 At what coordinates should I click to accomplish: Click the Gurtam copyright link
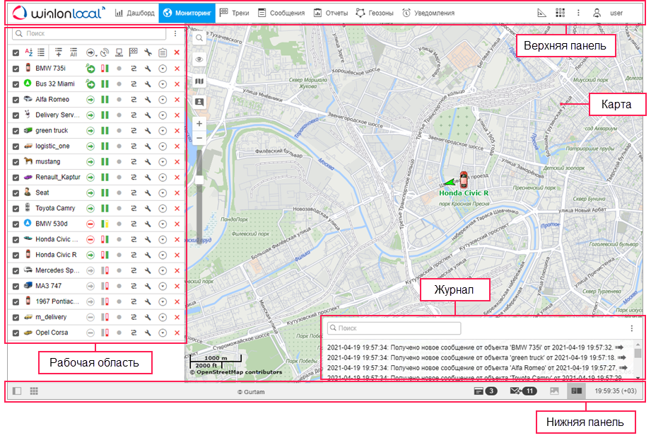pos(251,392)
